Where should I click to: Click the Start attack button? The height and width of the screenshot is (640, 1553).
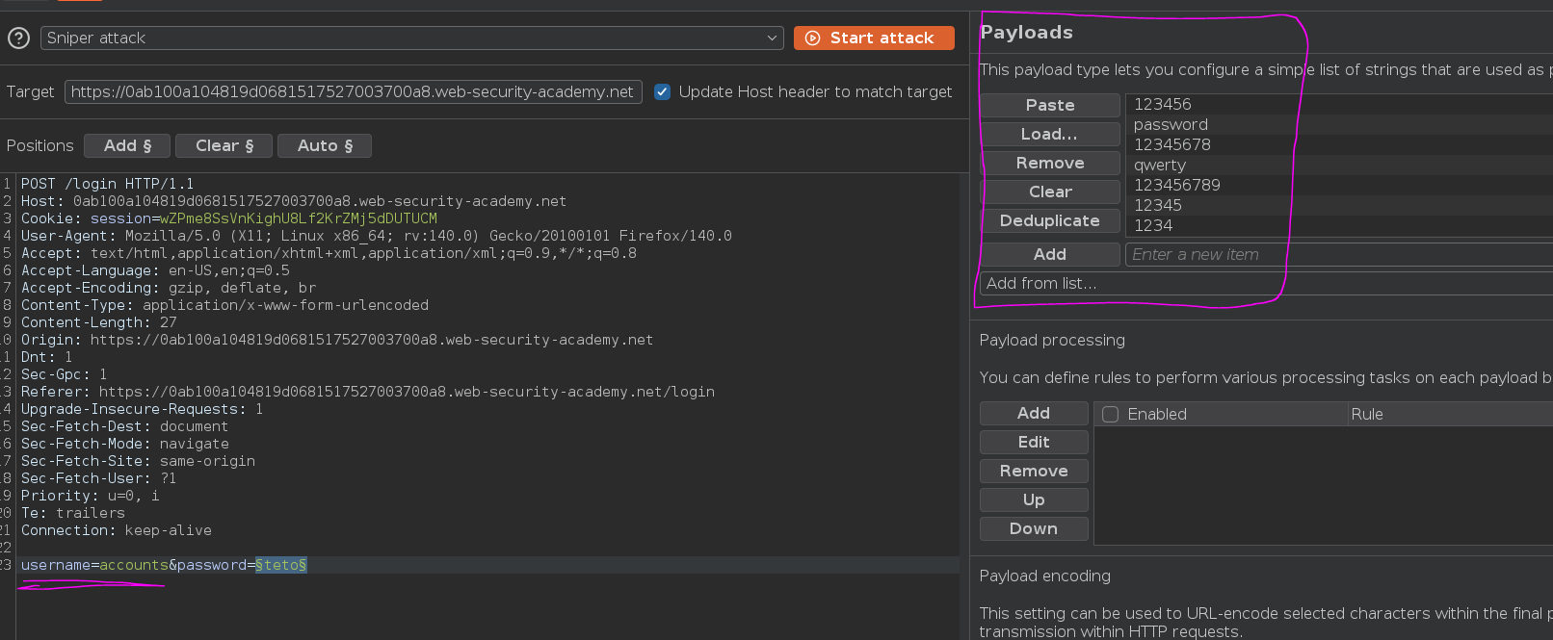pyautogui.click(x=874, y=38)
